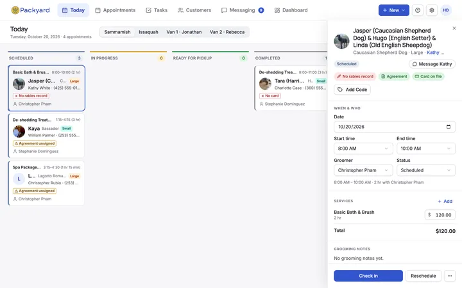The image size is (462, 288).
Task: Click the tag icon on Add Code
Action: pyautogui.click(x=340, y=90)
